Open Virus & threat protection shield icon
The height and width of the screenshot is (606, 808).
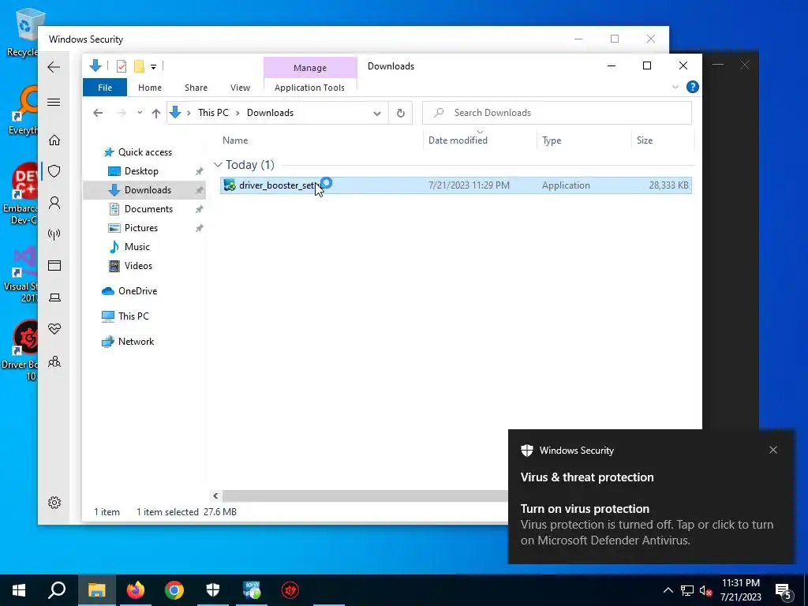point(54,171)
